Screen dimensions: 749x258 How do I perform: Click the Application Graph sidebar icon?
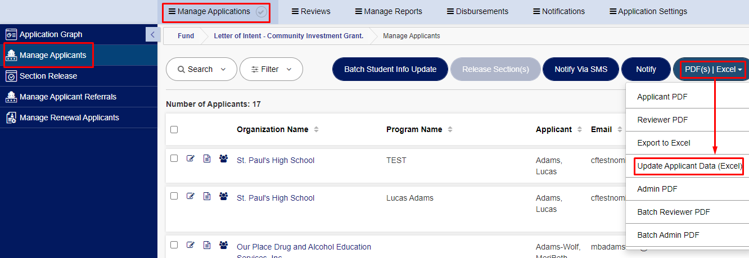11,34
